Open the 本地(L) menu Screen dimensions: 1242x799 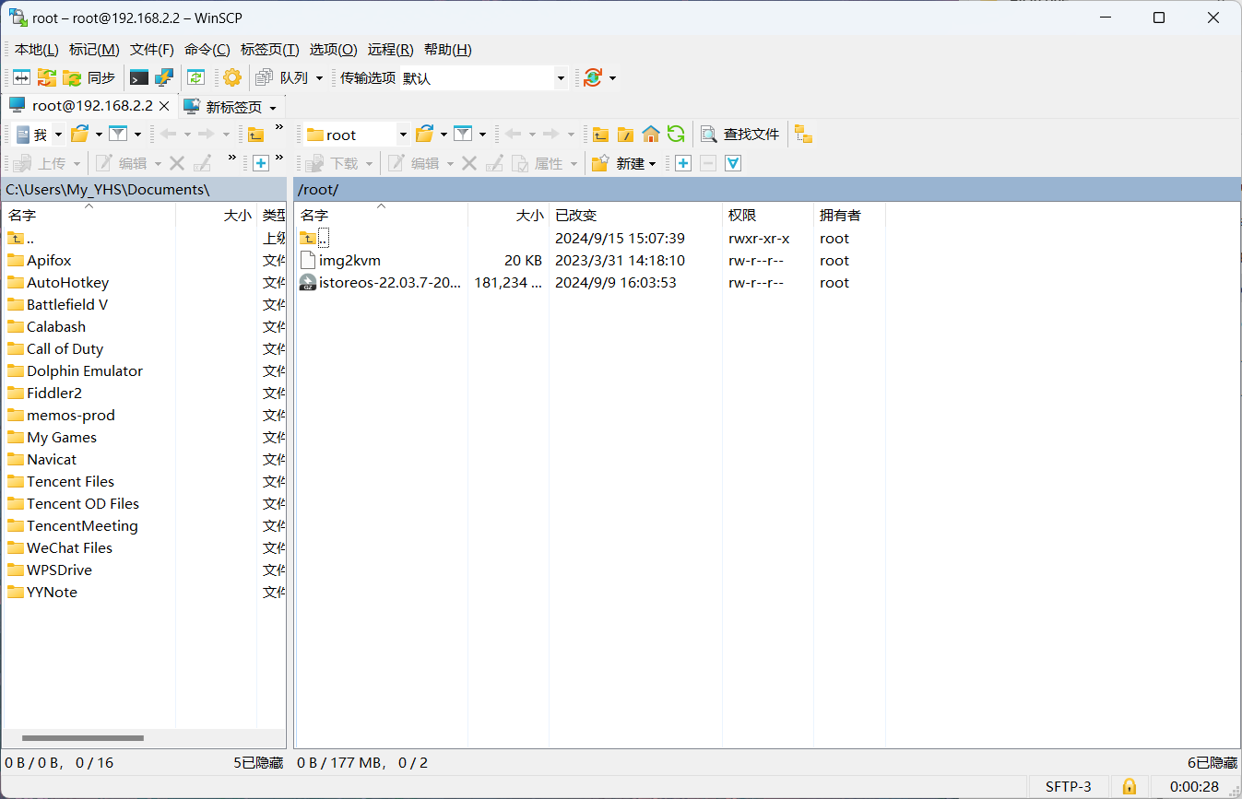pos(37,50)
